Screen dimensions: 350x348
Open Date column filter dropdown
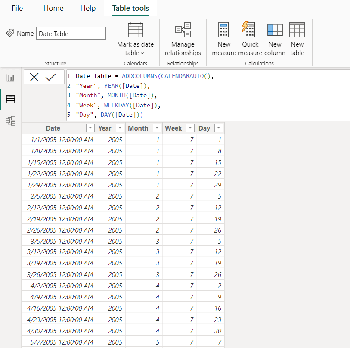coord(90,128)
